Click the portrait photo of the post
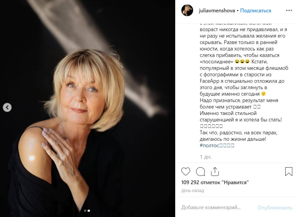 88,108
